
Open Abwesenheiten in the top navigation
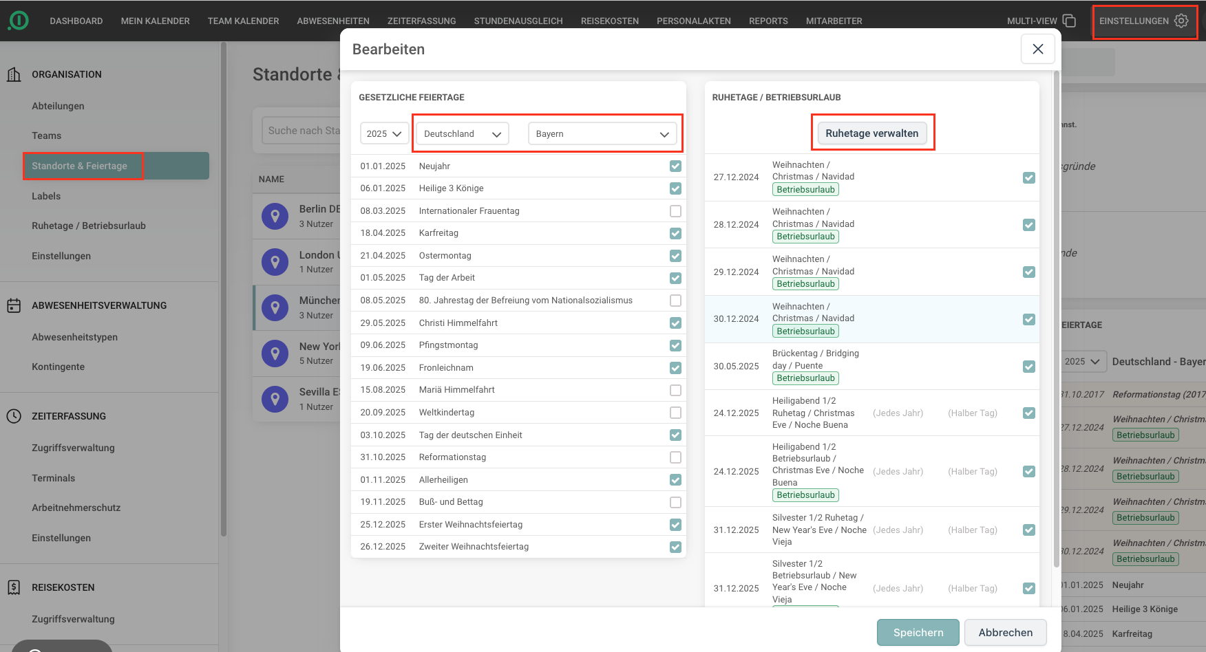[x=333, y=21]
